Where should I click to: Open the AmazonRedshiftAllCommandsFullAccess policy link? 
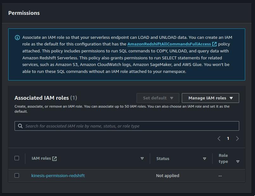coord(169,44)
